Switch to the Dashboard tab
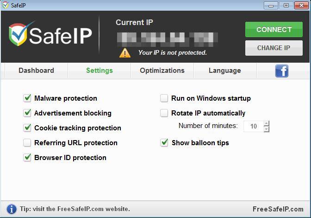311x218 pixels. (36, 71)
